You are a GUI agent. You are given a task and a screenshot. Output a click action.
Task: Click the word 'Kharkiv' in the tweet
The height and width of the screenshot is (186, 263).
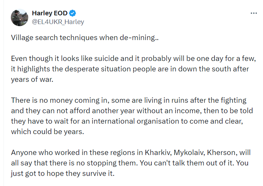tap(158, 153)
